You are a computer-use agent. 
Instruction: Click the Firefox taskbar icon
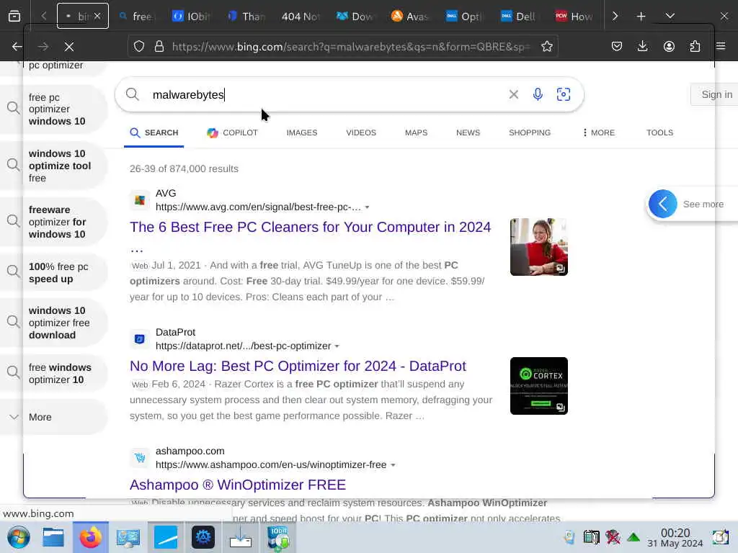tap(90, 537)
